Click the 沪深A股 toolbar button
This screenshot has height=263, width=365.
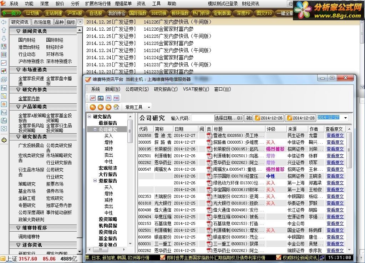(x=75, y=13)
